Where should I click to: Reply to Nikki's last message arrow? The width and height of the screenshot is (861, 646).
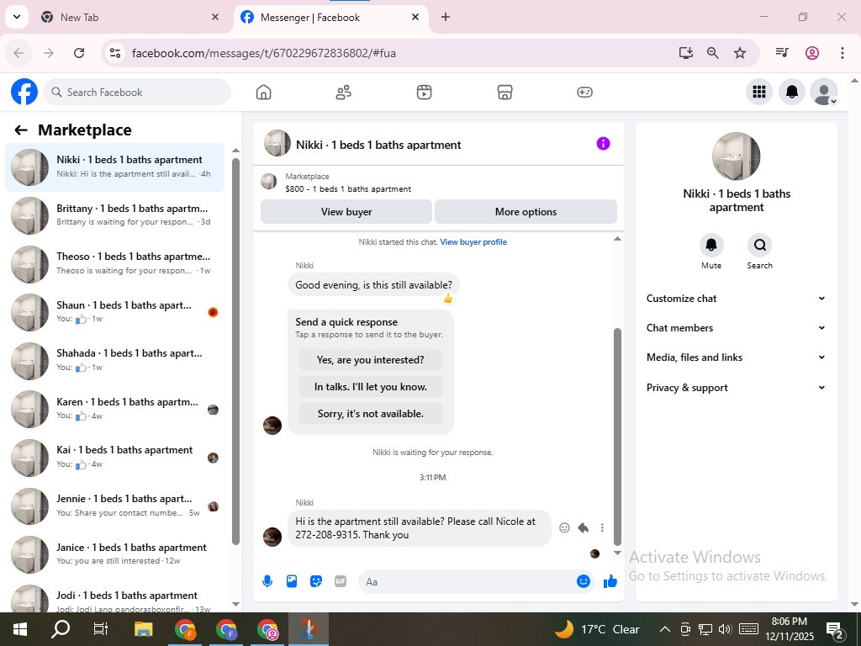pos(584,528)
